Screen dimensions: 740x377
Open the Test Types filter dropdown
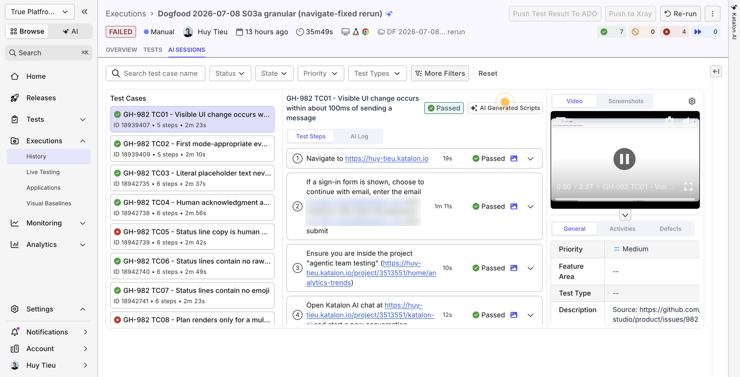pos(377,74)
